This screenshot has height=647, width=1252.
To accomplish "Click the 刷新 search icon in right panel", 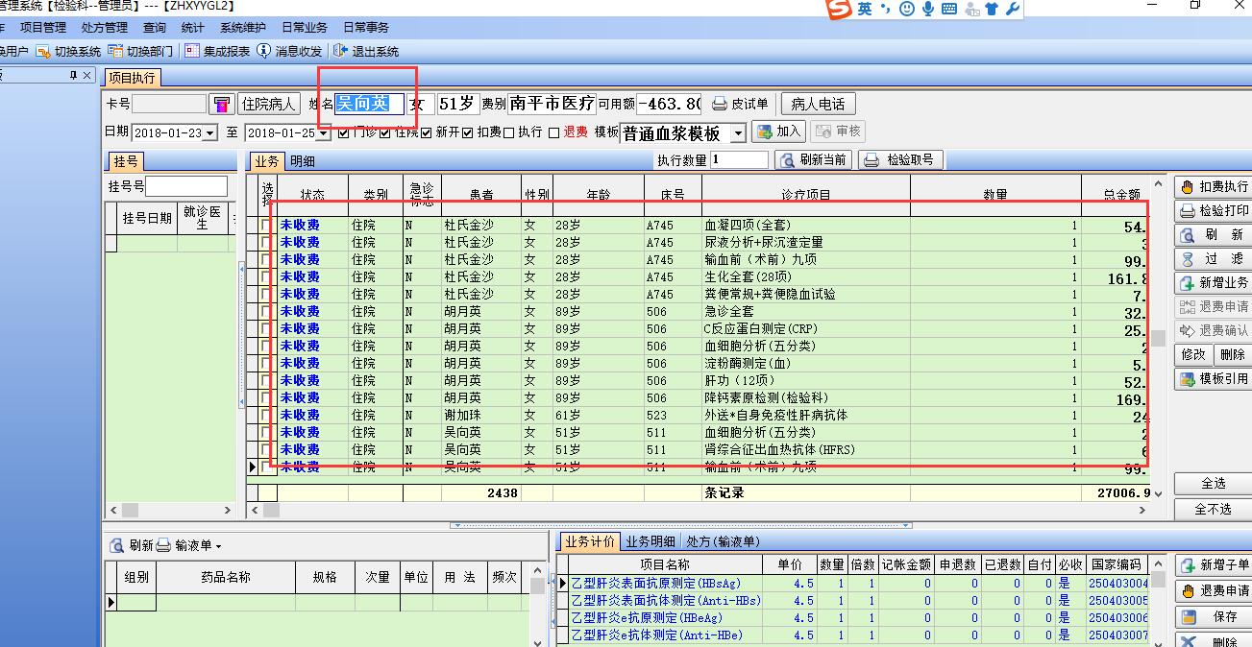I will point(1187,234).
